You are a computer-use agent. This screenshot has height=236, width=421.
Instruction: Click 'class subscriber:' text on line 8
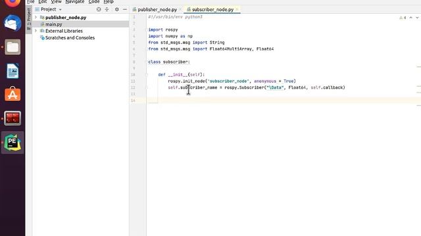[169, 62]
